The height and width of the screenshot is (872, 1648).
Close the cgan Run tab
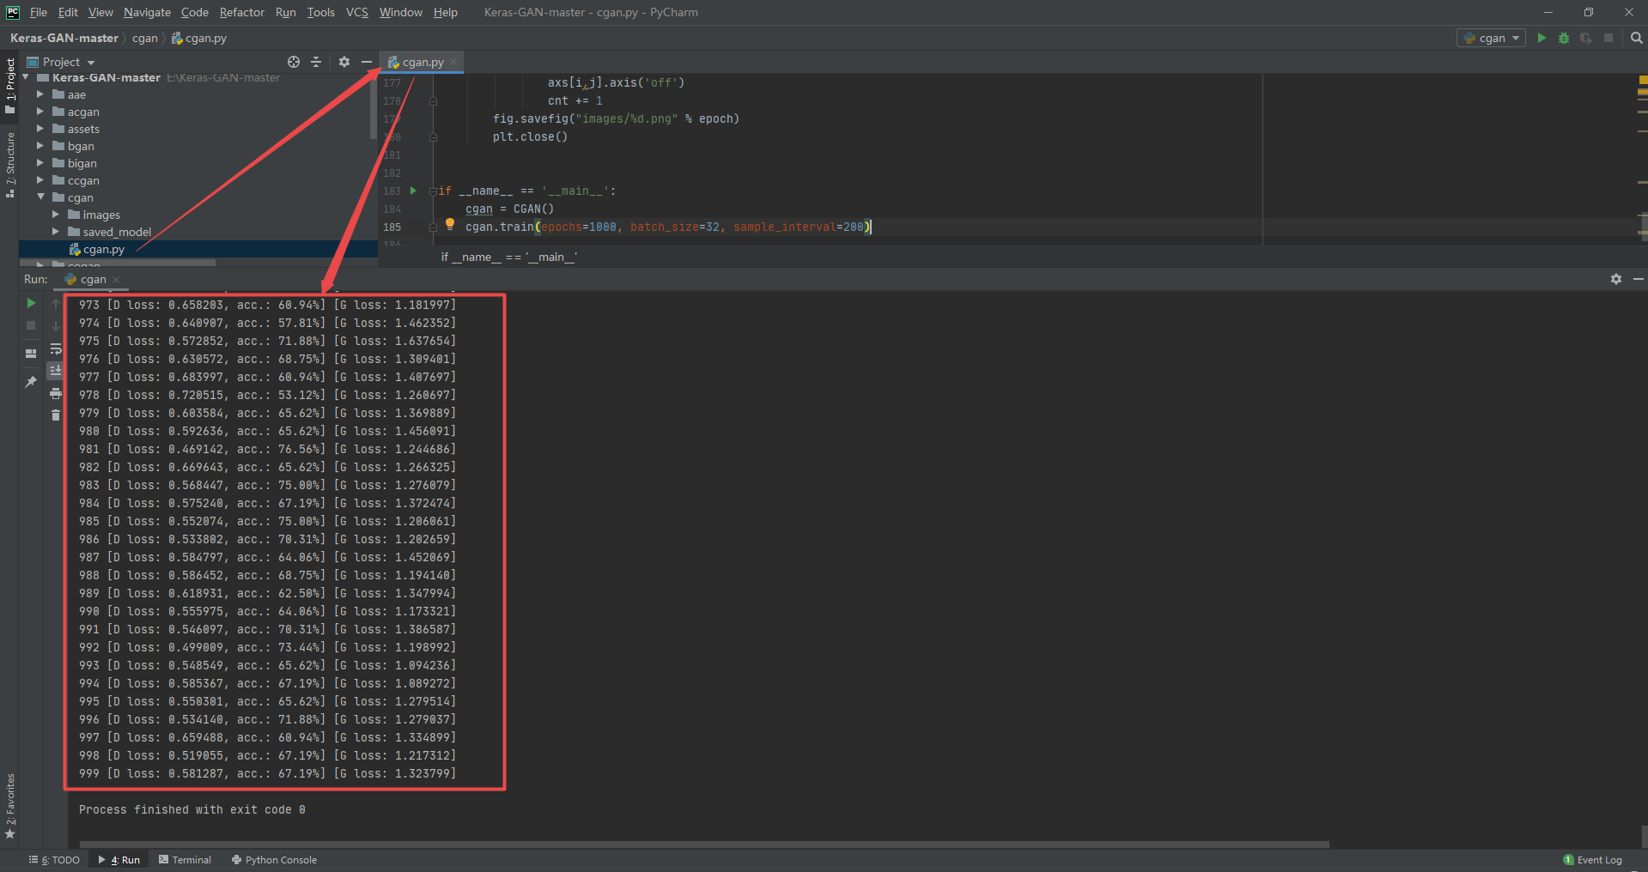[116, 280]
